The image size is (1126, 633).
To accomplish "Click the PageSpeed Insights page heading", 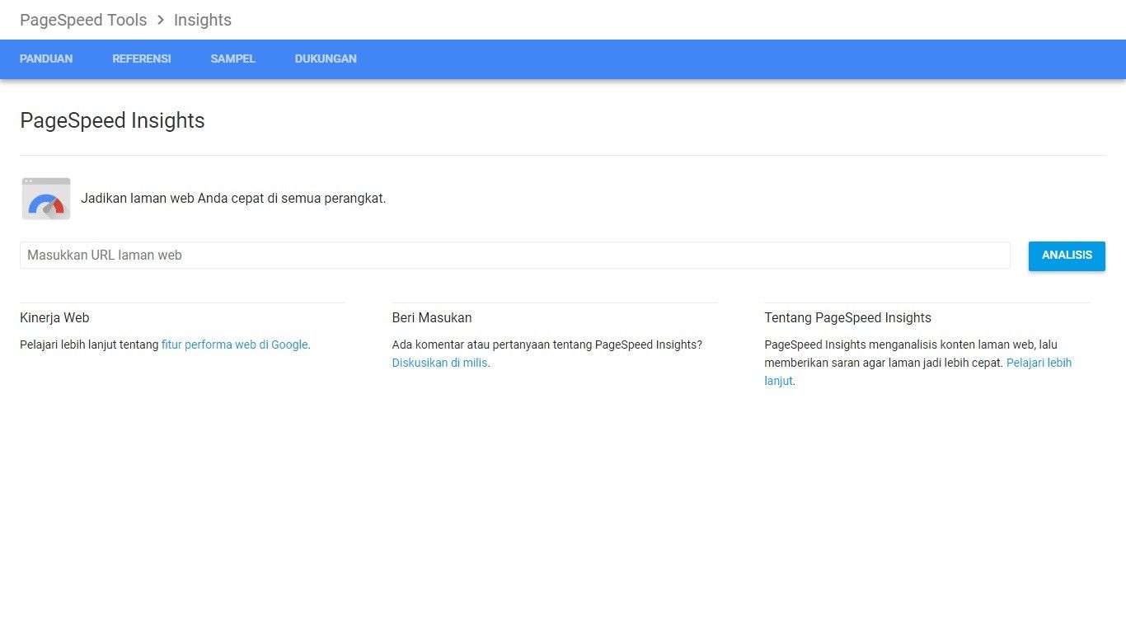I will pos(112,120).
